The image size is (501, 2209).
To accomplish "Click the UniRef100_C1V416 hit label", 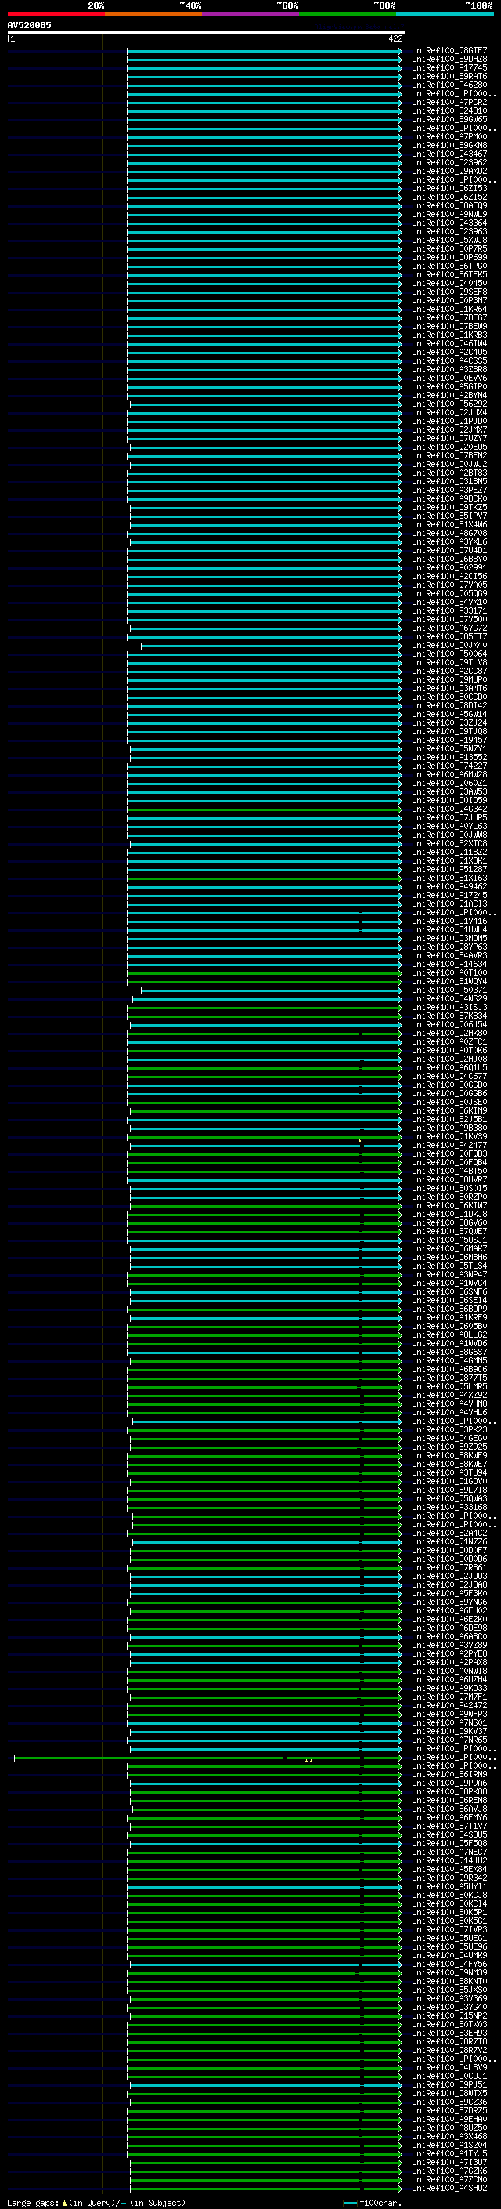I will [449, 921].
